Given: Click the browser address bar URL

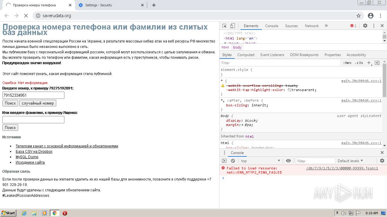Looking at the screenshot, I should pos(57,16).
